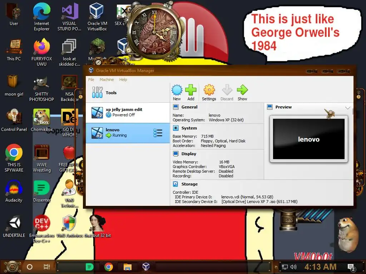This screenshot has height=274, width=366.
Task: Open File Explorer from the taskbar
Action: pos(128,267)
